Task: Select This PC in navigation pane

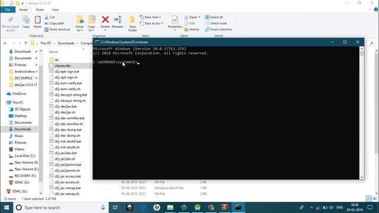Action: point(18,102)
